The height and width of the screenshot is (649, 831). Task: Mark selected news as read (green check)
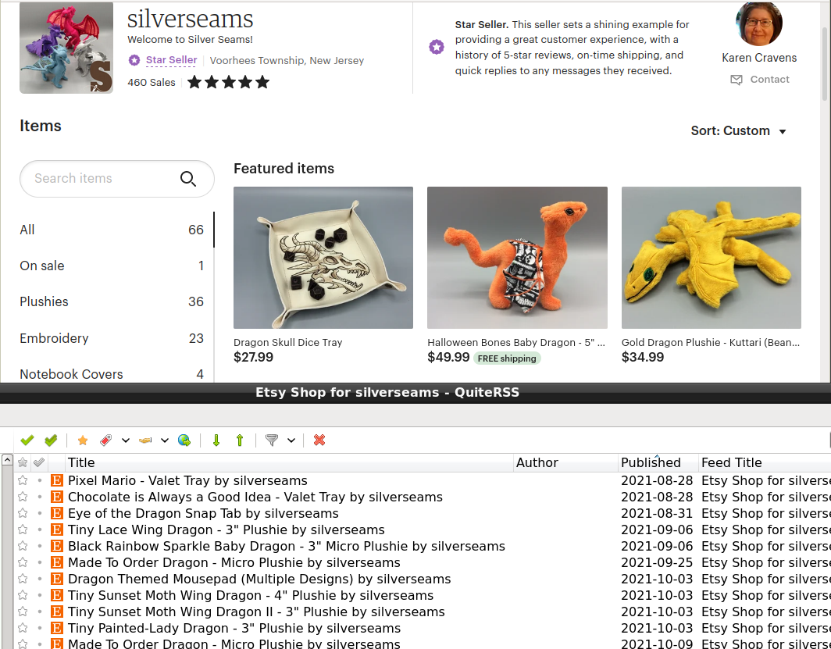coord(27,440)
